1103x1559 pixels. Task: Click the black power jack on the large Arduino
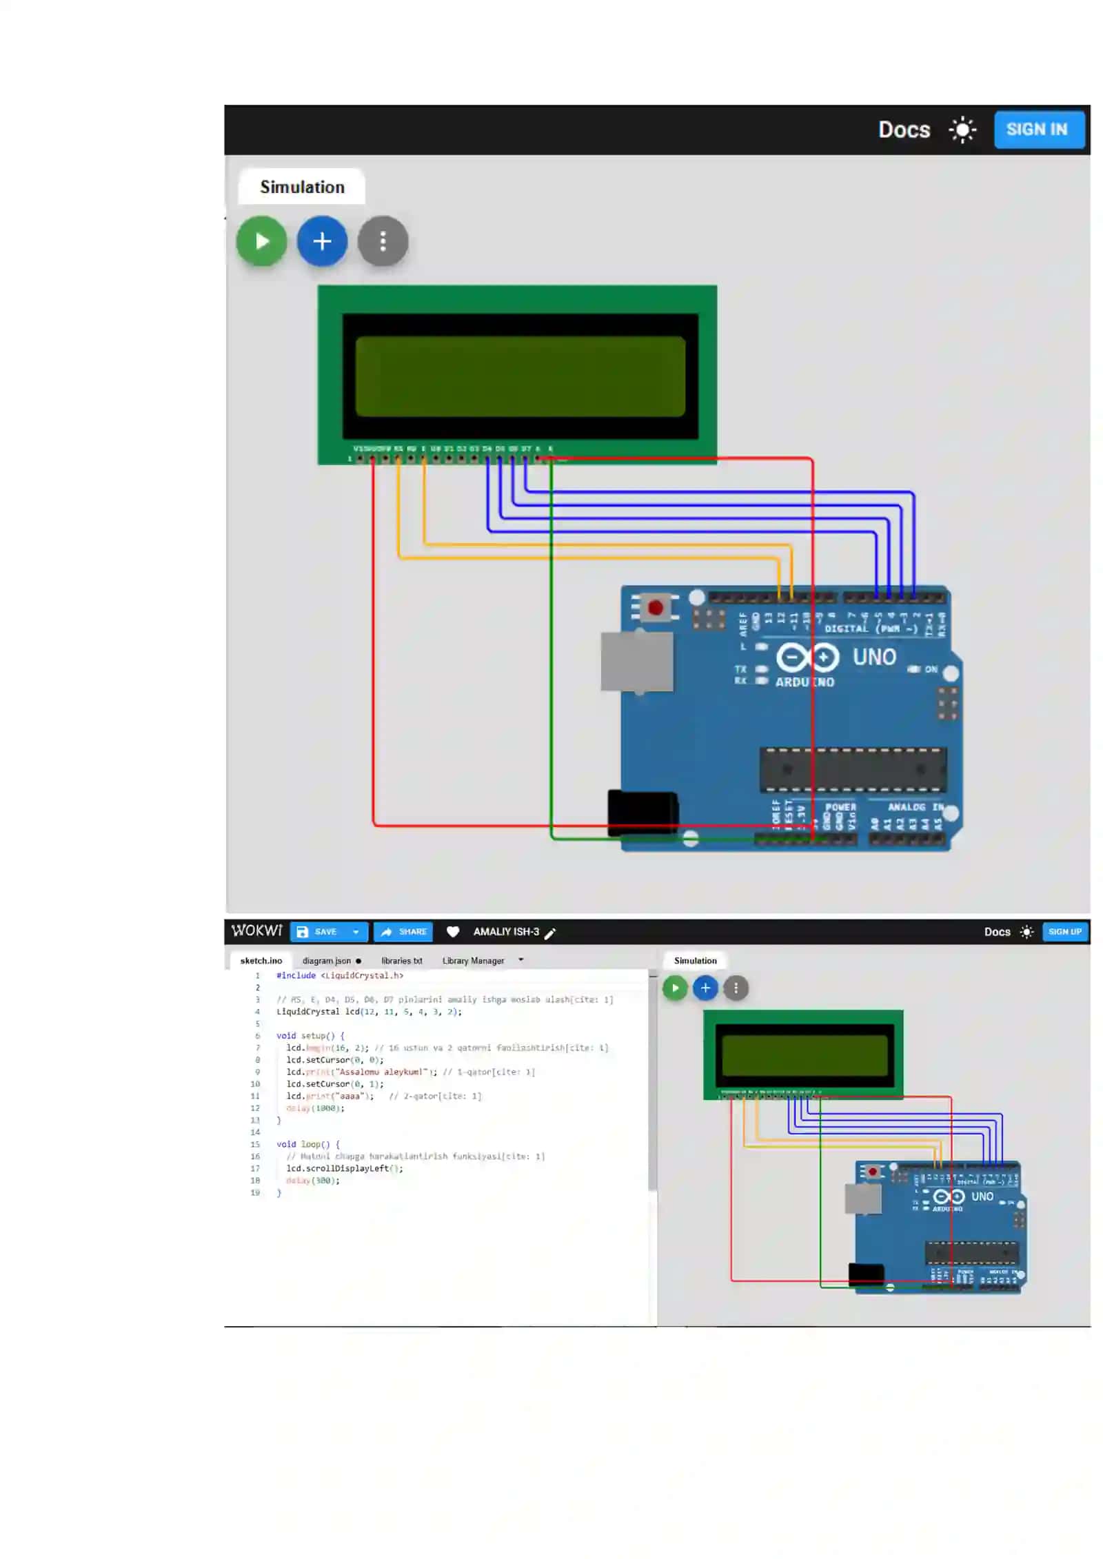coord(642,813)
